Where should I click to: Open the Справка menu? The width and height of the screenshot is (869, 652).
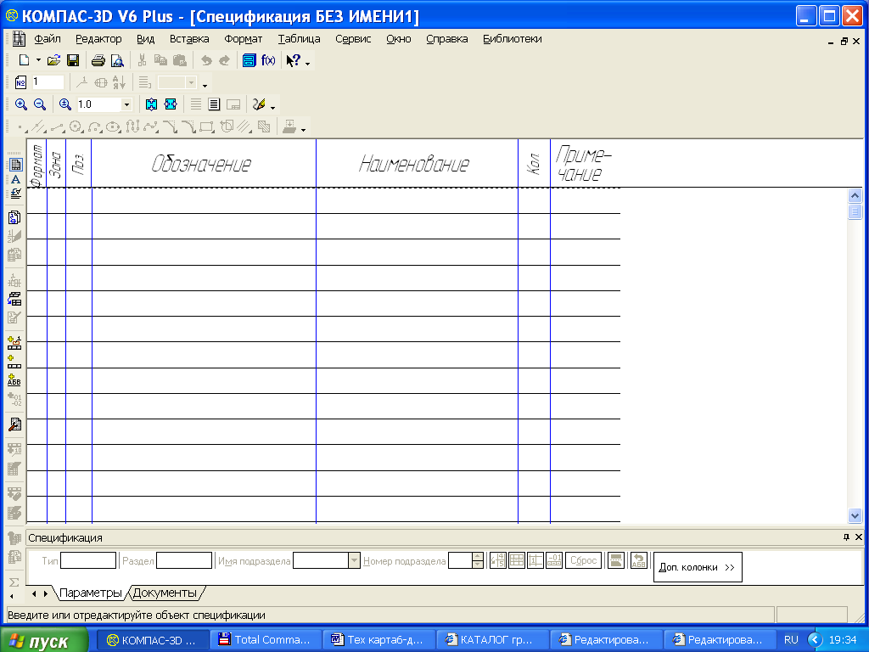(x=446, y=39)
